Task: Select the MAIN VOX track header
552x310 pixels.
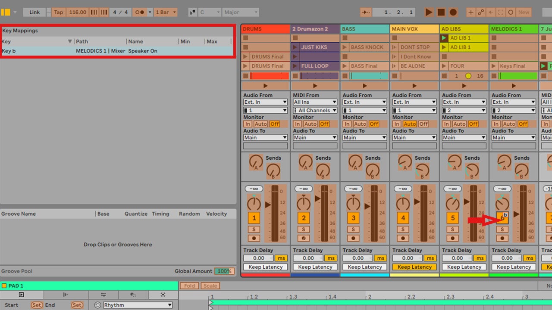Action: click(x=414, y=29)
